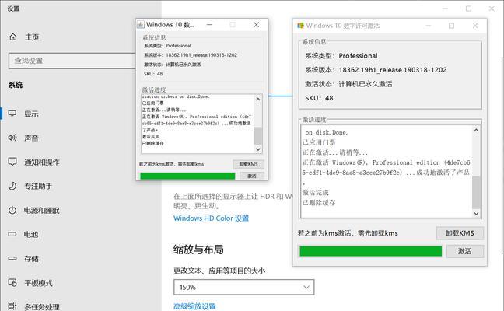Open the Windows HD Color 设置 link
The height and width of the screenshot is (311, 504).
point(212,218)
